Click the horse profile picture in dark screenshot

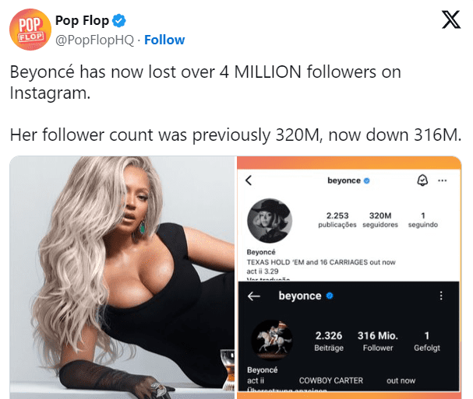click(x=272, y=341)
